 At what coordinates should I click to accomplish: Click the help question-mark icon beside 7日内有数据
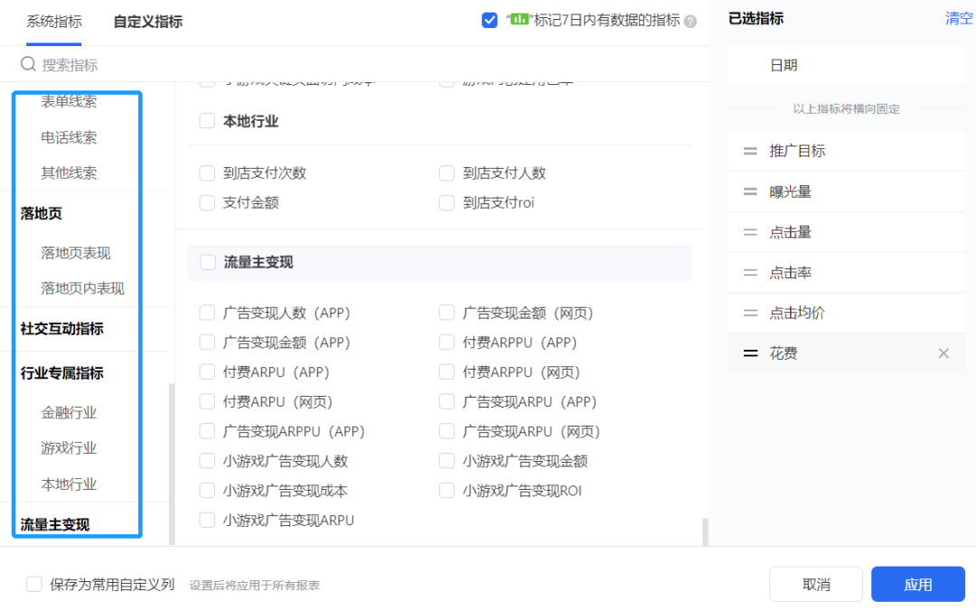690,21
